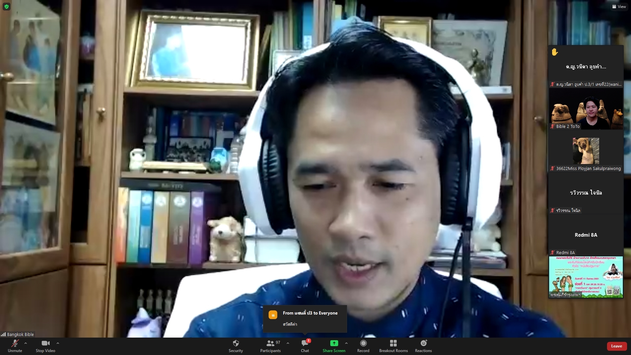
Task: Click the signal strength icon beside Bangkok Bible
Action: point(3,334)
